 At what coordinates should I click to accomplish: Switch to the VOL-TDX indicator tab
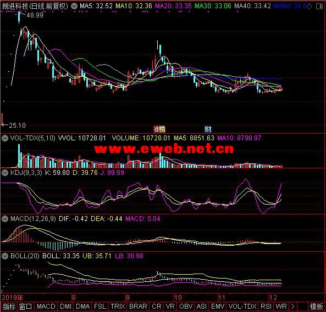tap(242, 307)
